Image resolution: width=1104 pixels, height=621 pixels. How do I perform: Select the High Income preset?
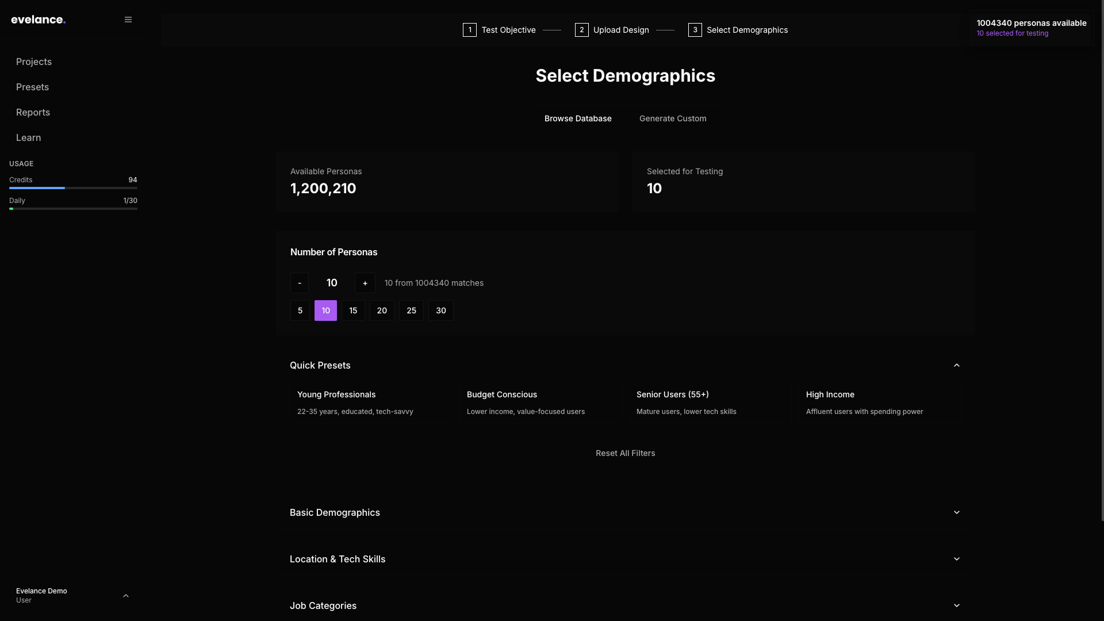point(880,402)
